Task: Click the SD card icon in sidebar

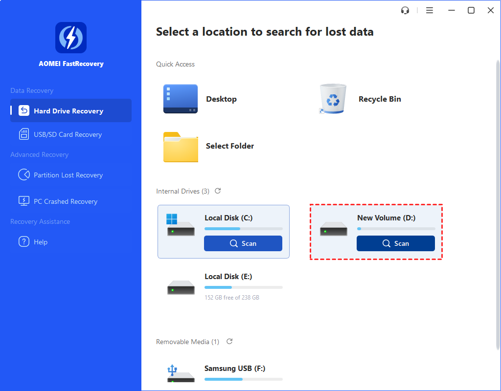Action: [x=24, y=134]
